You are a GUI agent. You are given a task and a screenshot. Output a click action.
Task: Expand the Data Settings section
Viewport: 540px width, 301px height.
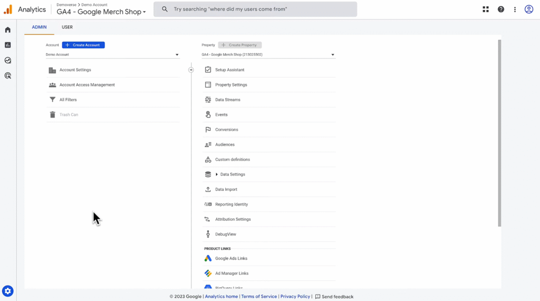(x=217, y=174)
